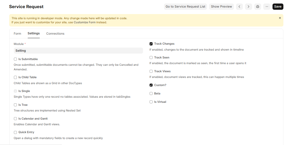Open the Customize Form link
Viewport: 291px width, 145px height.
85,22
